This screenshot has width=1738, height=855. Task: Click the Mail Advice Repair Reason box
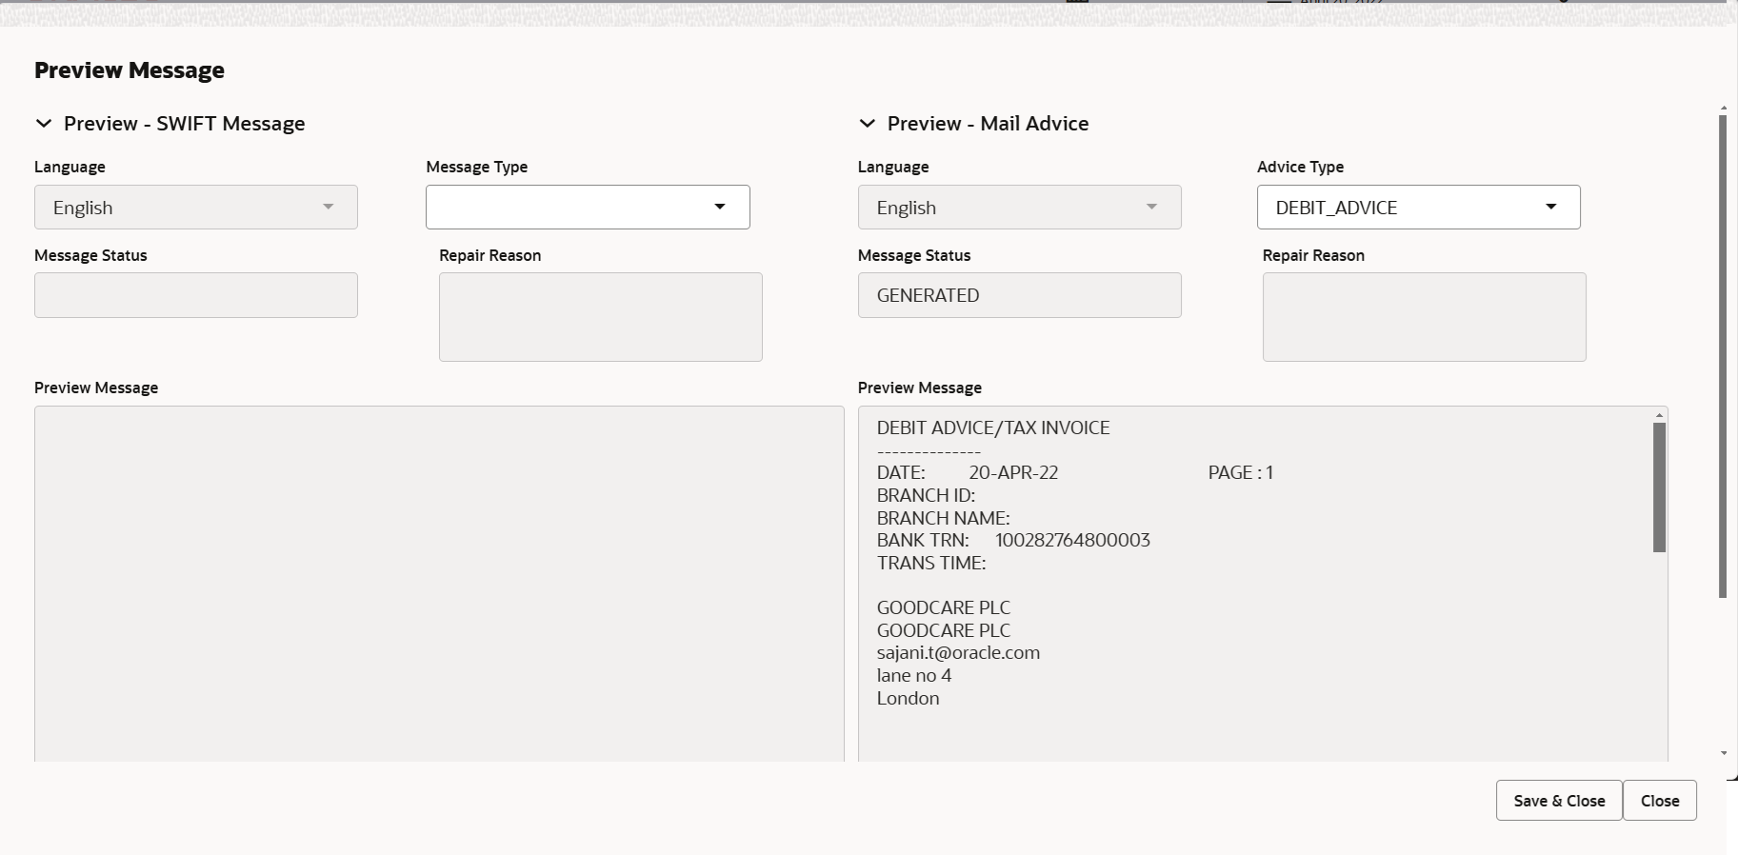(1424, 317)
